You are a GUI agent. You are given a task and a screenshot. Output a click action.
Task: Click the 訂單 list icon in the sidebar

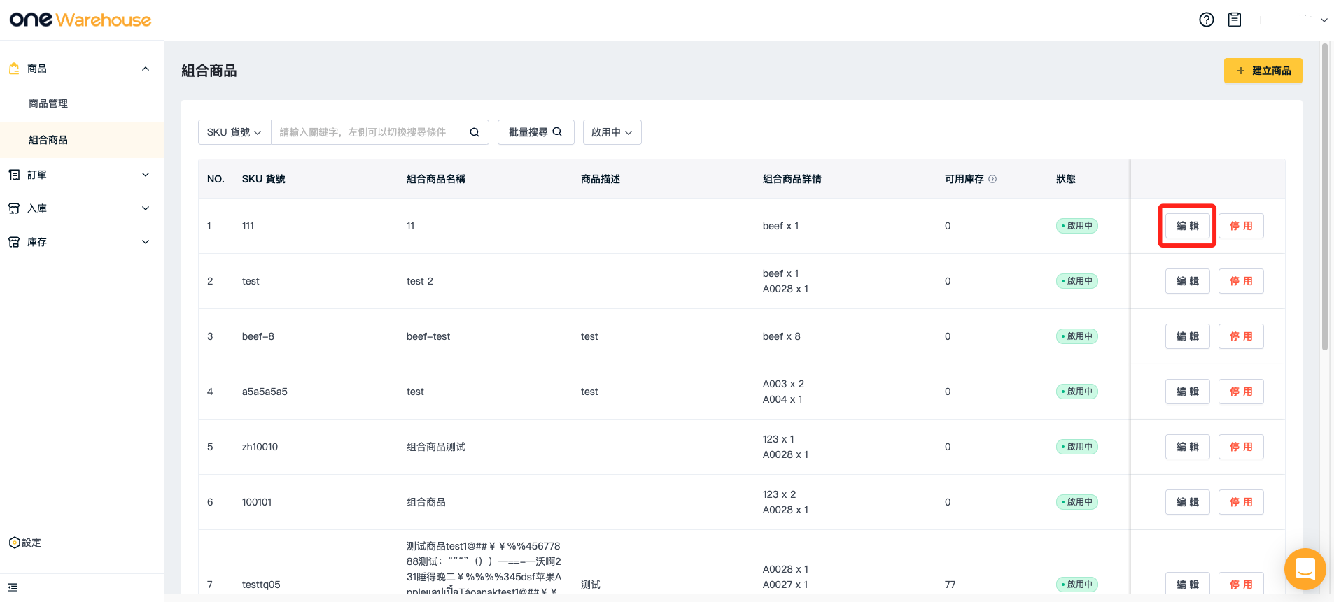coord(14,175)
